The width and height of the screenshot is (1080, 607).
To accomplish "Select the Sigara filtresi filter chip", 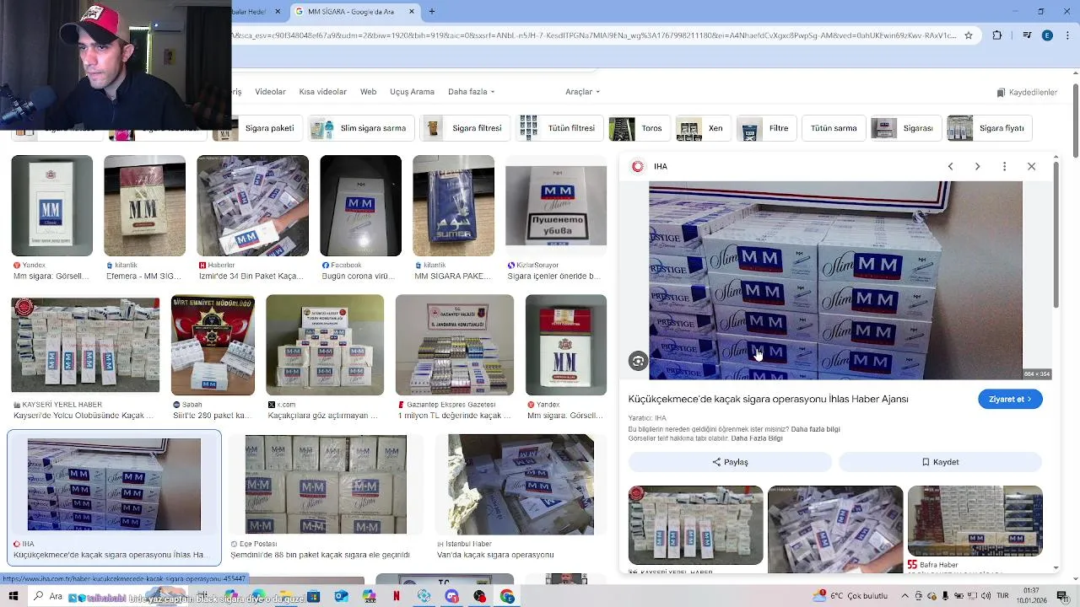I will [x=465, y=128].
